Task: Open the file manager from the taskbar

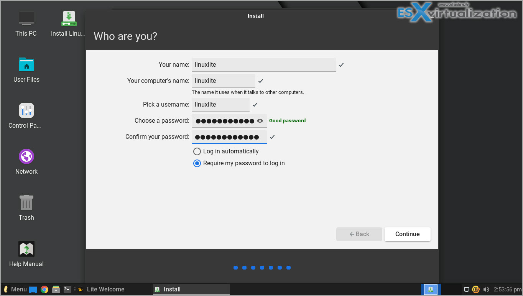Action: 56,289
